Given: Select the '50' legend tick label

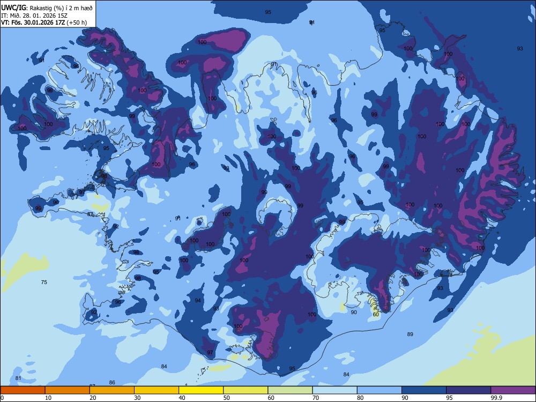Looking at the screenshot, I should (226, 398).
